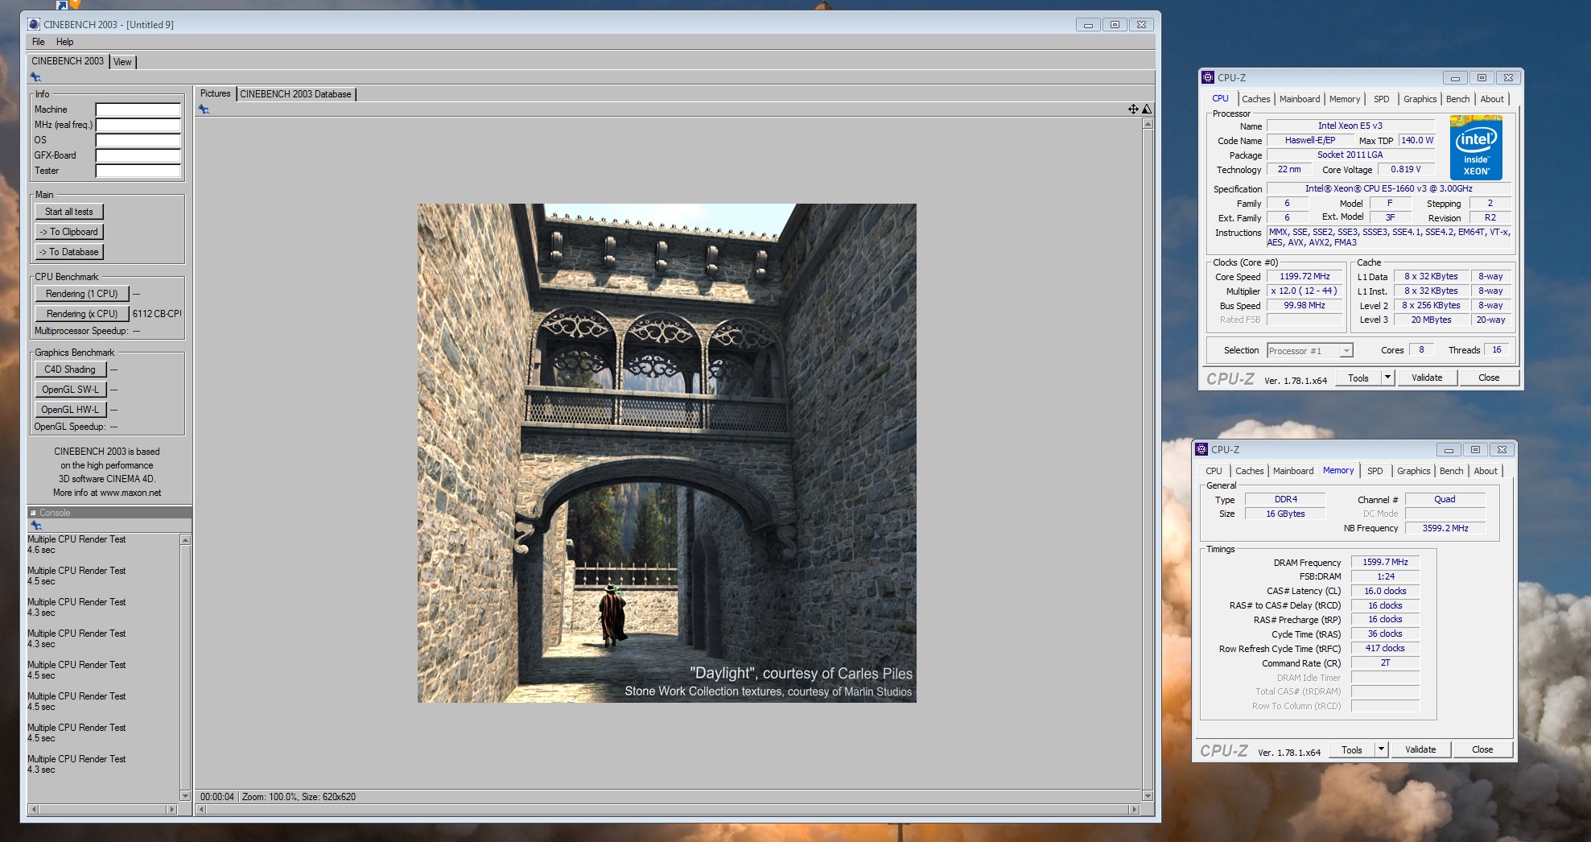Open Graphics tab in lower CPU-Z window
Screen dimensions: 1591x842
pos(1413,471)
